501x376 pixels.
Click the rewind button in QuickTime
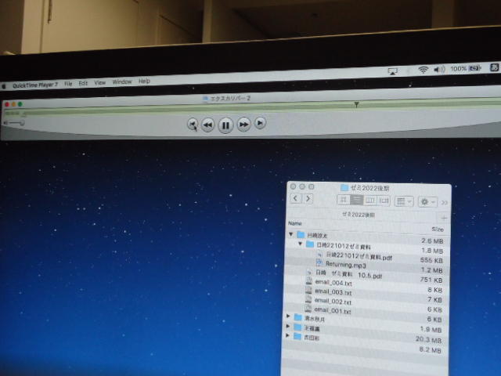tap(207, 125)
